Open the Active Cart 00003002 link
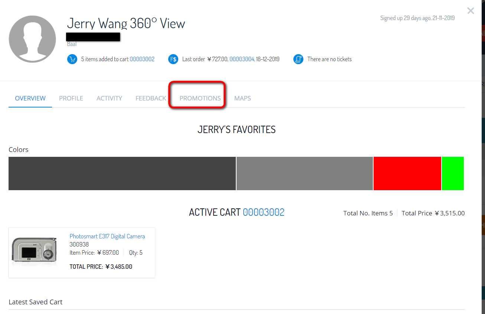Viewport: 485px width, 314px height. [x=264, y=212]
